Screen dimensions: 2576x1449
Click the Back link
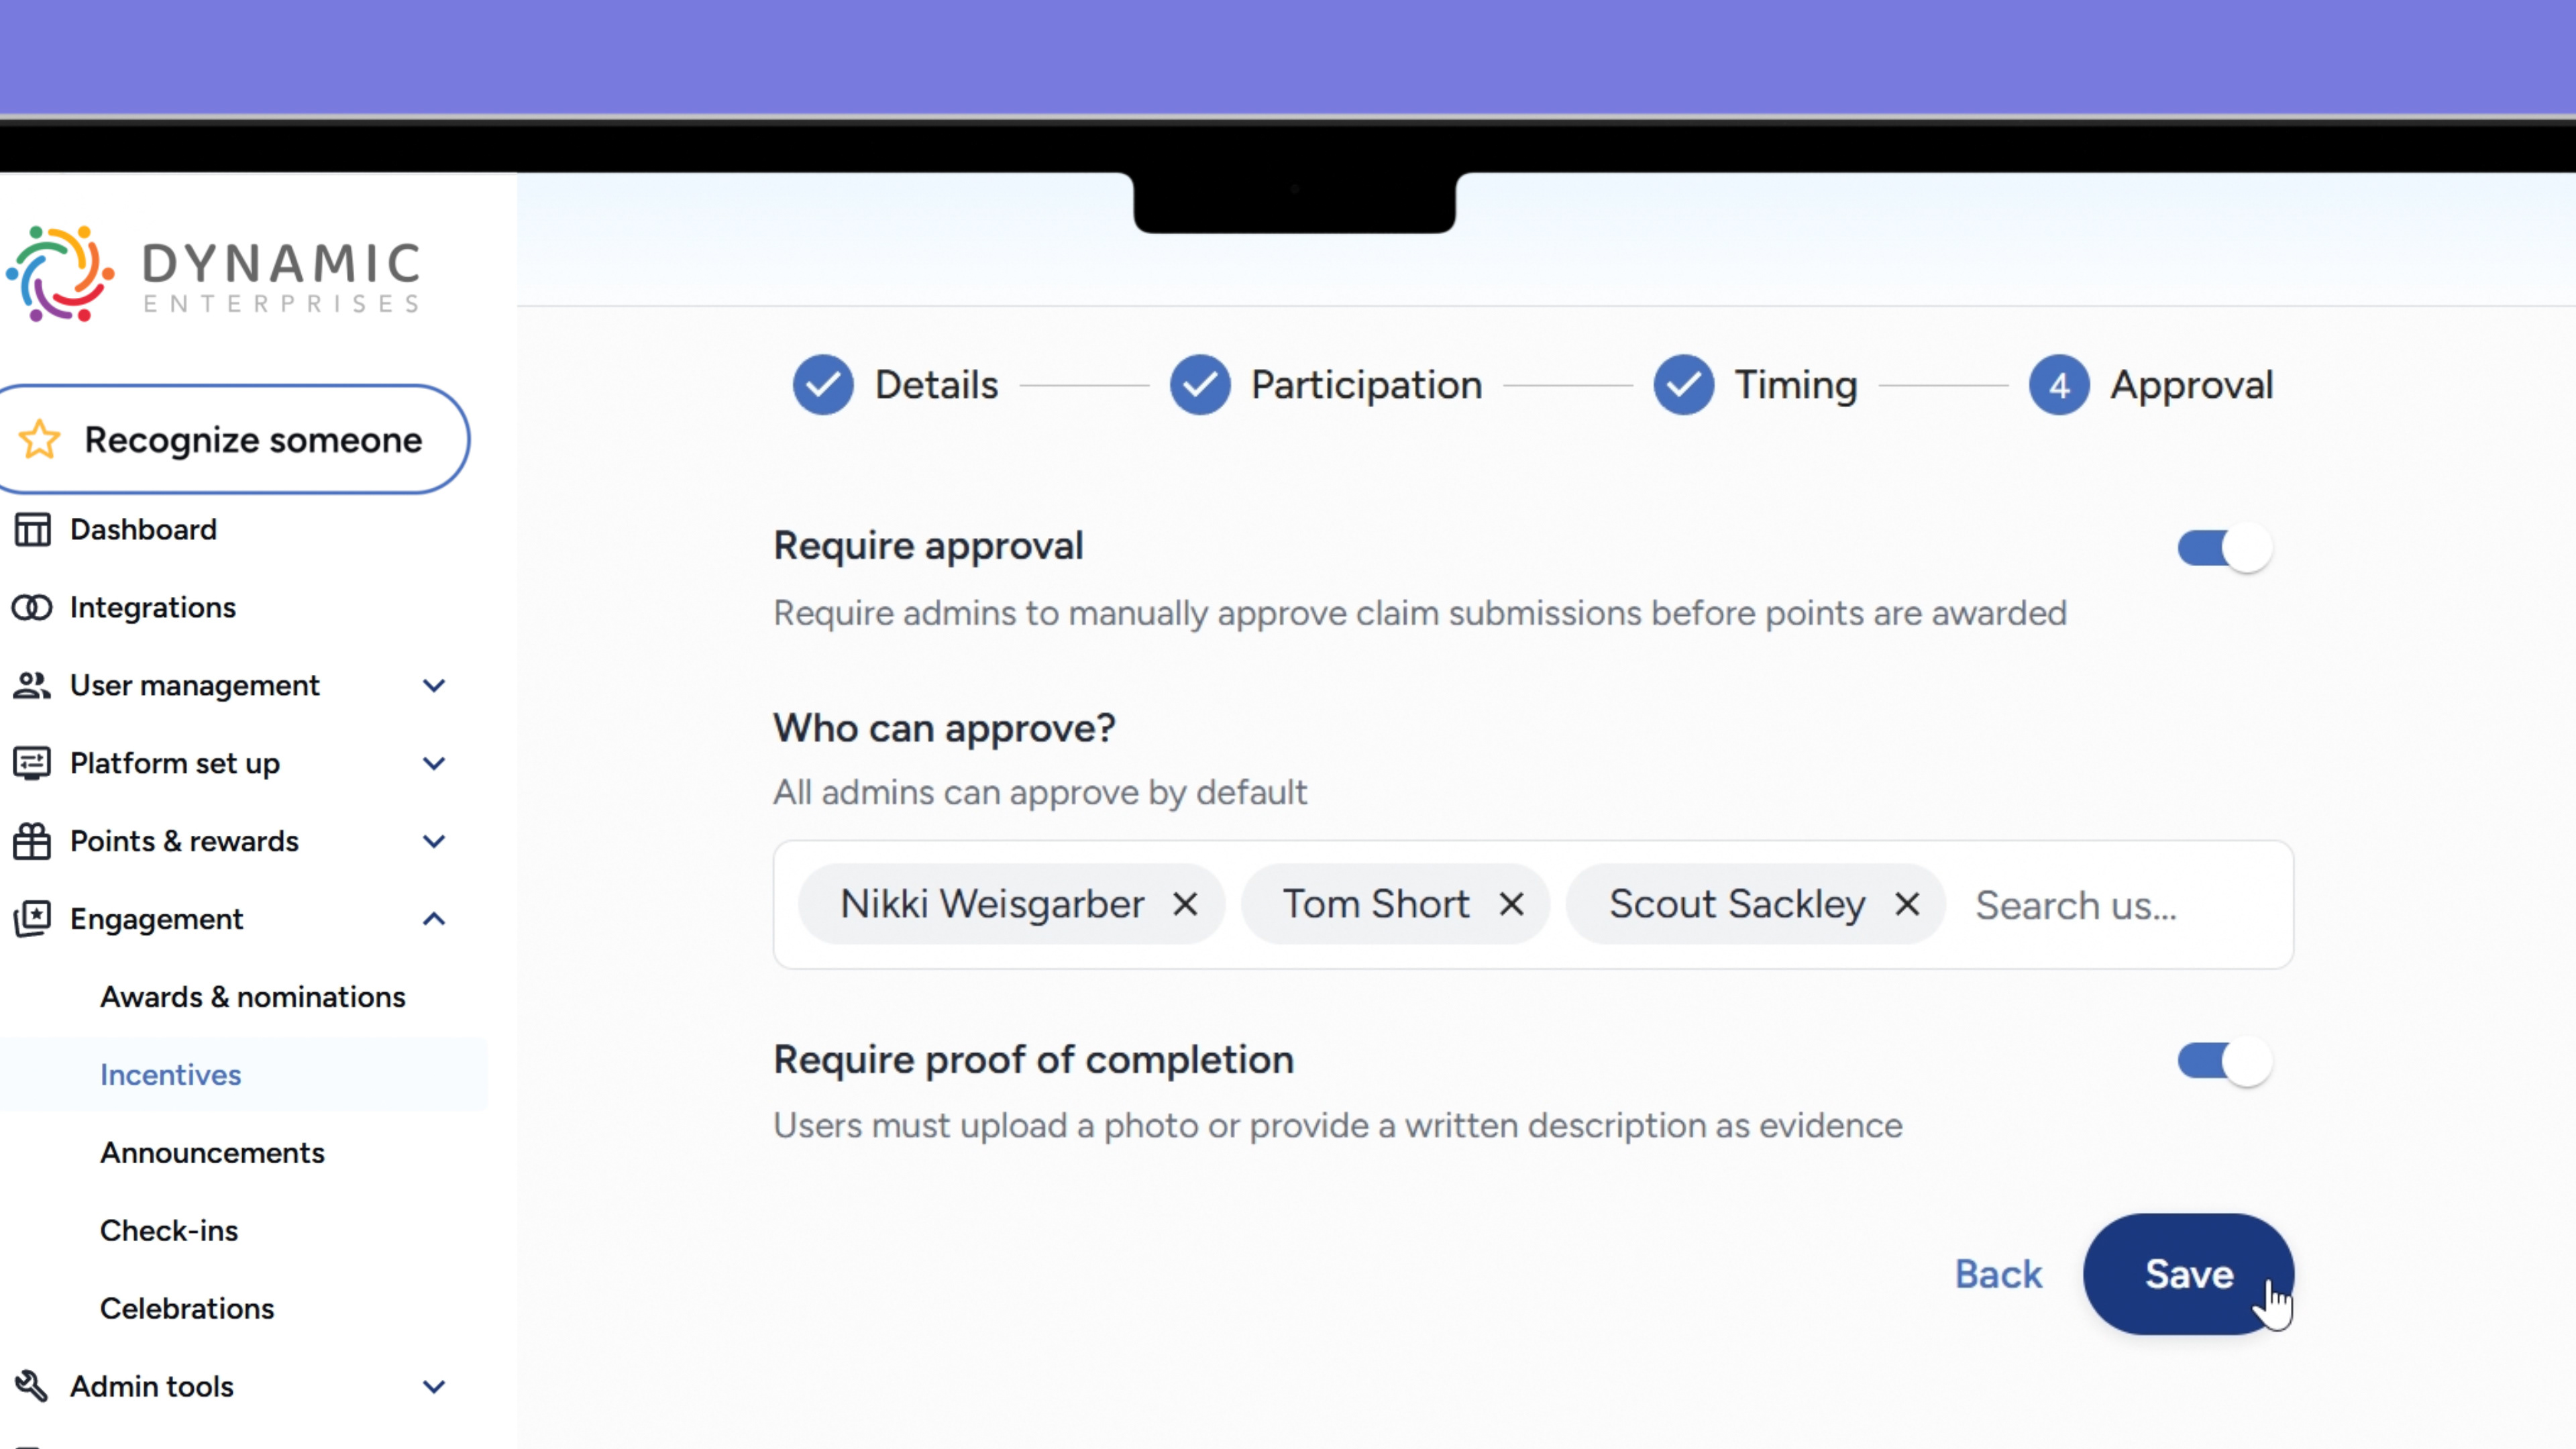pos(1998,1274)
